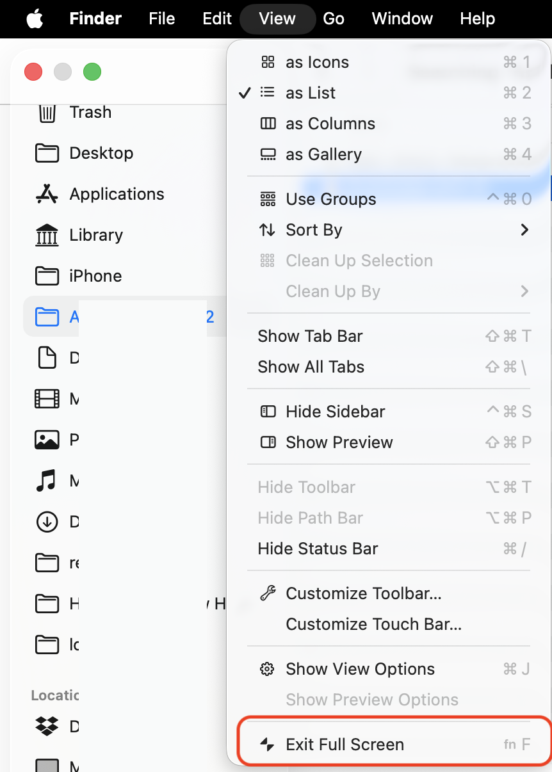Open the File menu
The width and height of the screenshot is (552, 772).
pyautogui.click(x=162, y=19)
